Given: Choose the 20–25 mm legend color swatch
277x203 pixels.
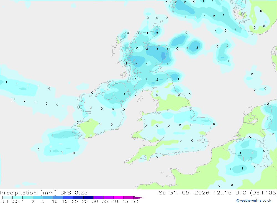Looking at the screenshot, I should (78, 197).
